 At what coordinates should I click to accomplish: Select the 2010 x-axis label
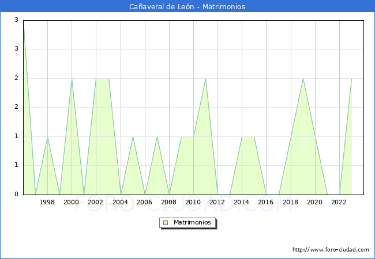pos(193,202)
